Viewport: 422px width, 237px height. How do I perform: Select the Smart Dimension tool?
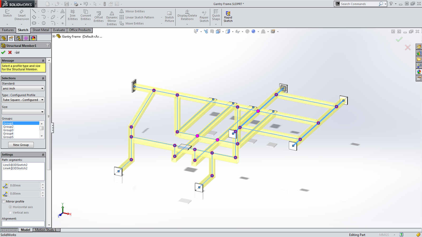pyautogui.click(x=22, y=15)
